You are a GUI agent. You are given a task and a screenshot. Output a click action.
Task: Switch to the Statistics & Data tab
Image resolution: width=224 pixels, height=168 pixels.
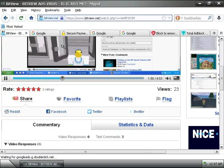point(136,125)
